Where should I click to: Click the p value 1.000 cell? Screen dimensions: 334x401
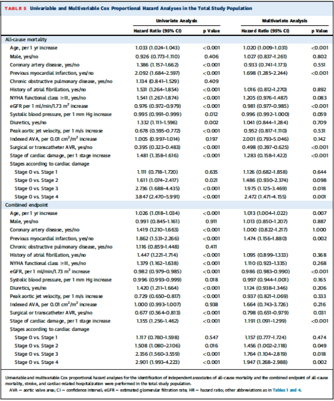pos(319,230)
